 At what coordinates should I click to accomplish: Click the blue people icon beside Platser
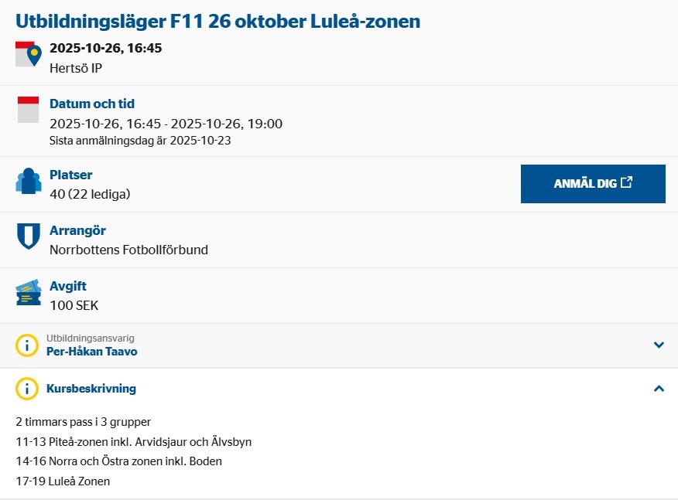pos(28,181)
